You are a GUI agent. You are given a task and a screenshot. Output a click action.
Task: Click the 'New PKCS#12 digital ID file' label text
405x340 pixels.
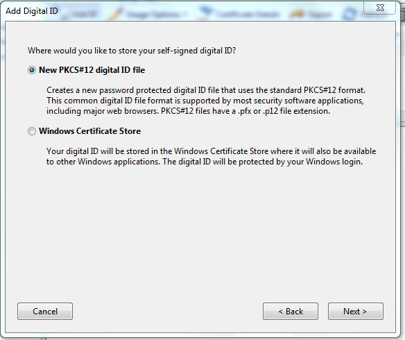tap(92, 70)
